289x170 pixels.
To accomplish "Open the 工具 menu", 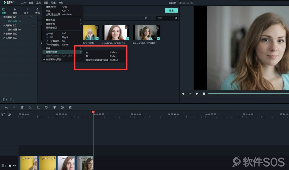I will [38, 3].
